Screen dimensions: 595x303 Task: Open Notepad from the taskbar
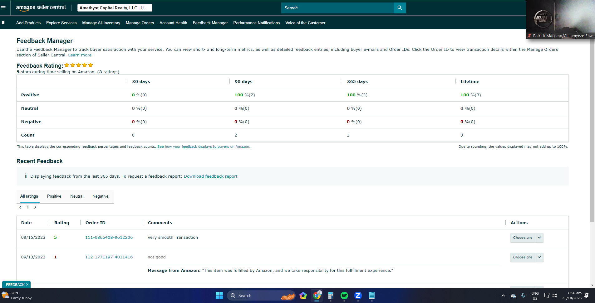tap(372, 296)
